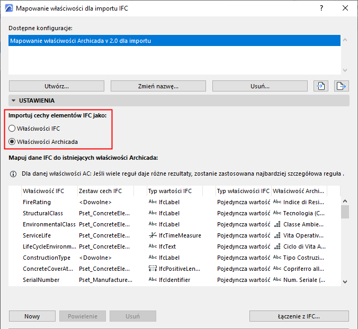Click the export configuration icon button
Screen dimensions: 358x329
coord(342,86)
